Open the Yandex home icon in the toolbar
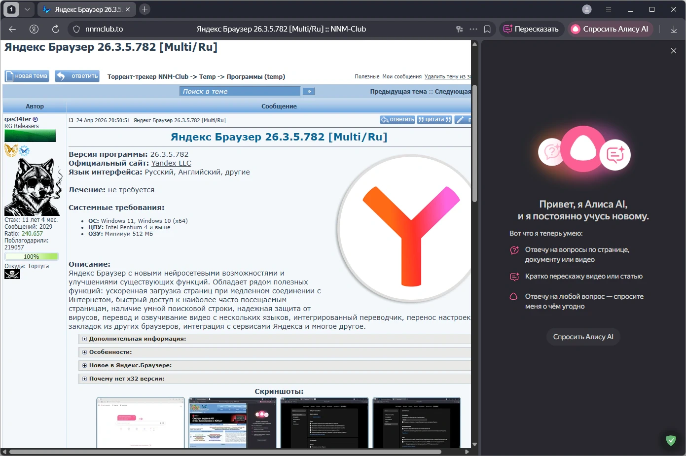This screenshot has height=456, width=686. (x=34, y=29)
